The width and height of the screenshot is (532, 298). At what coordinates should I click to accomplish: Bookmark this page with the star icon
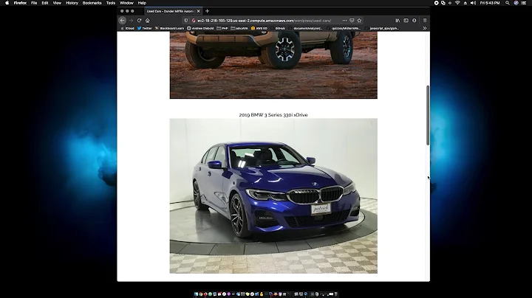(359, 21)
